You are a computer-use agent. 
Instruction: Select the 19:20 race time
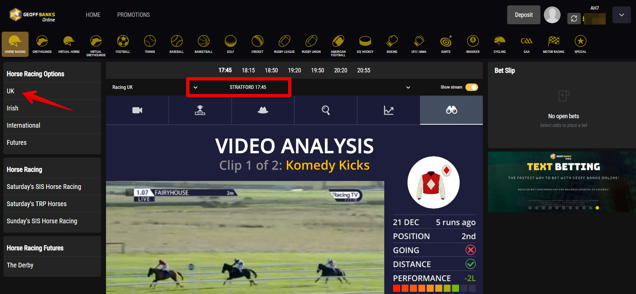click(x=294, y=70)
